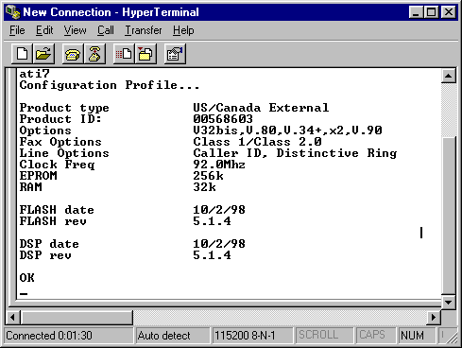Click the OK response line

point(27,278)
